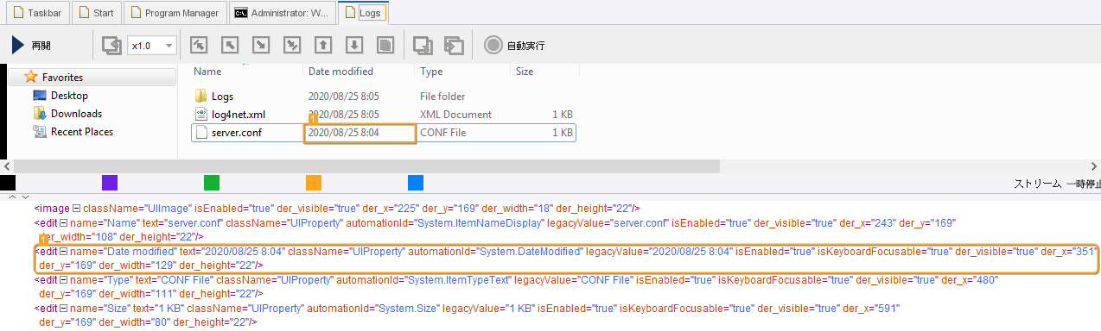The width and height of the screenshot is (1101, 331).
Task: Click the single down-right arrow toolbar icon
Action: click(260, 46)
